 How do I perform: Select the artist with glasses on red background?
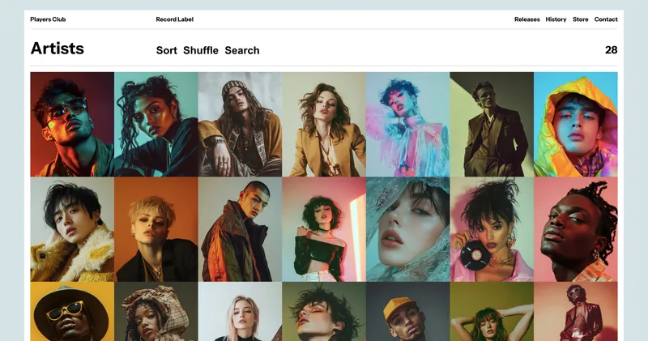tap(72, 124)
